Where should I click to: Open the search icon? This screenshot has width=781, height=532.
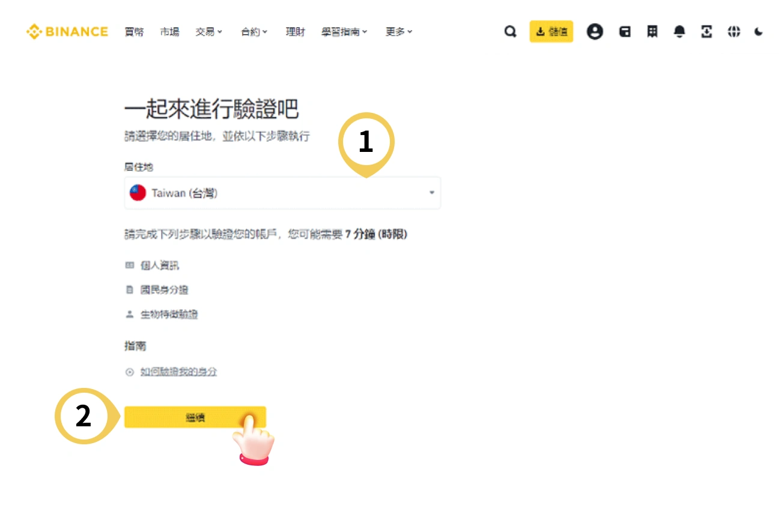pos(510,31)
